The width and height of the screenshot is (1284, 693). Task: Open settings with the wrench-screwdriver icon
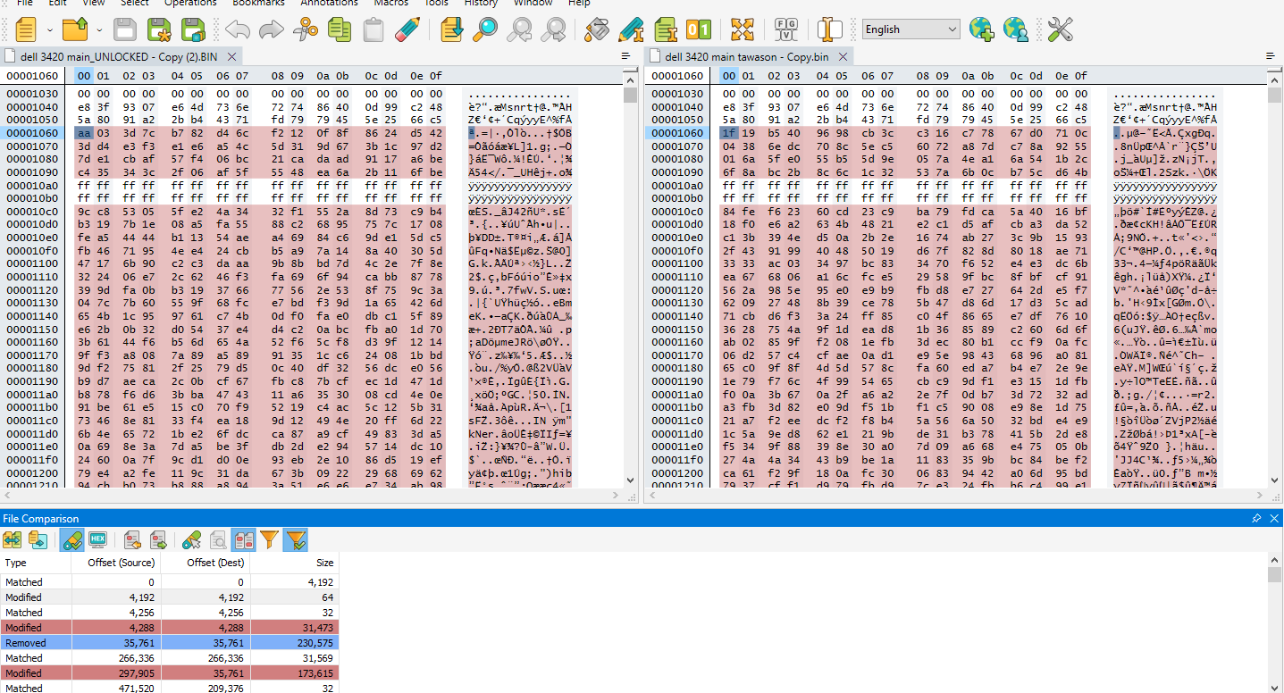(x=1060, y=29)
